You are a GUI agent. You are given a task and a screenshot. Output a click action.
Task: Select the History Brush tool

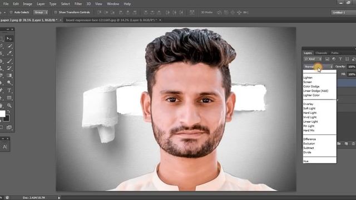9,68
